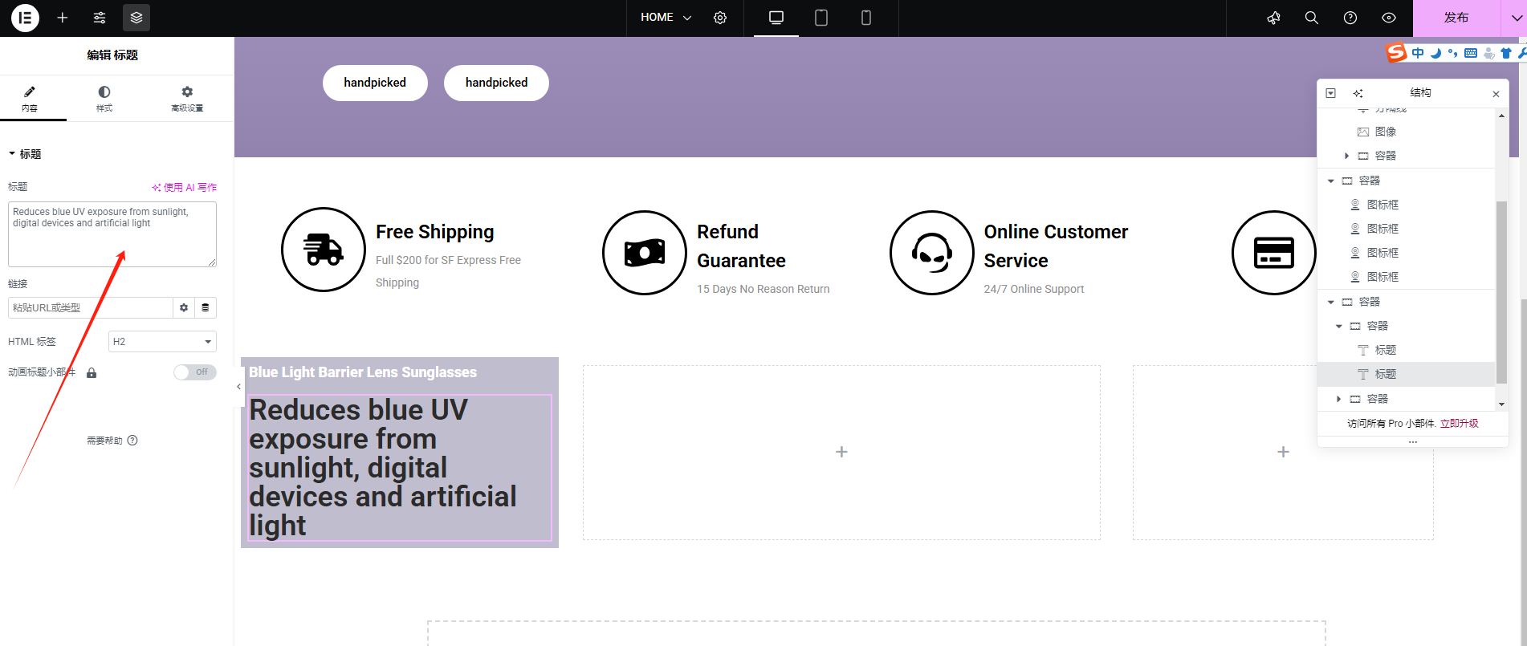Switch to the 样式 tab

(x=104, y=99)
